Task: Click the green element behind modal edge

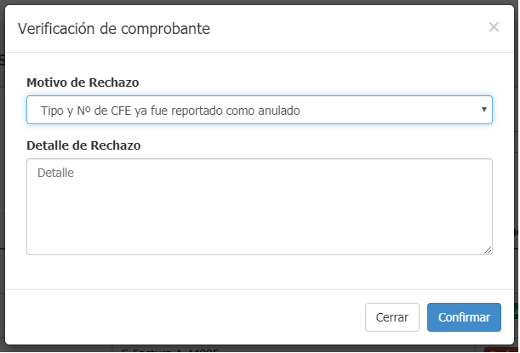Action: 517,310
